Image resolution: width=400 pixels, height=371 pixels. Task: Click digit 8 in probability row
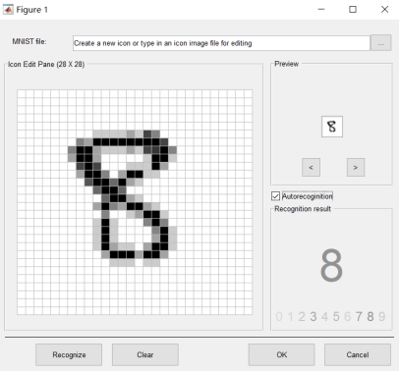(371, 316)
